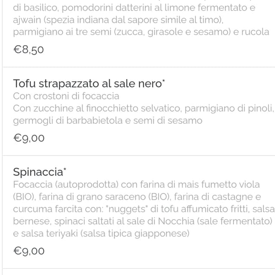The height and width of the screenshot is (275, 275).
Task: Select the 'Con crostoni di focaccia' subtitle
Action: click(x=66, y=96)
